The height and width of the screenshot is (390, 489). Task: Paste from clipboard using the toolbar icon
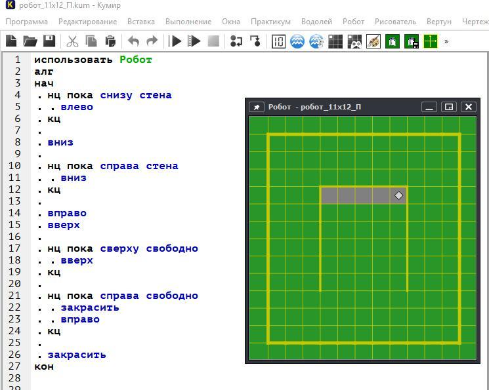coord(110,41)
